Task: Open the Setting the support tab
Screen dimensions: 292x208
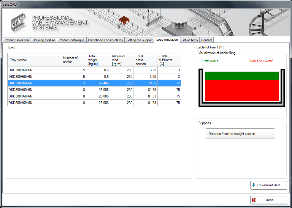Action: 139,40
